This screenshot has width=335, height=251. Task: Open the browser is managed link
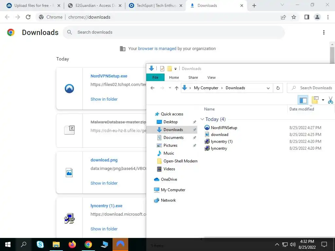157,49
